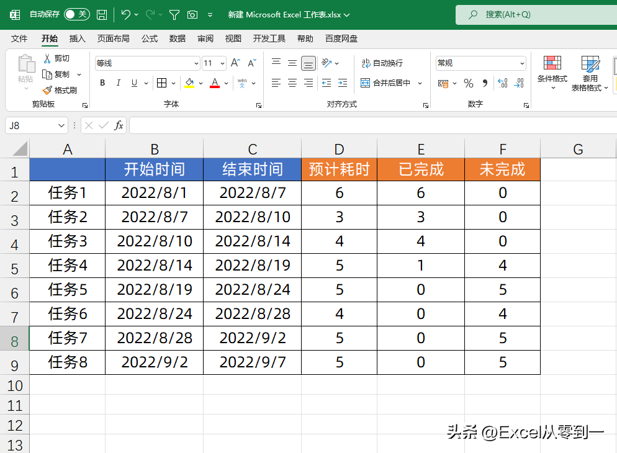Click the text orientation icon

pos(327,63)
